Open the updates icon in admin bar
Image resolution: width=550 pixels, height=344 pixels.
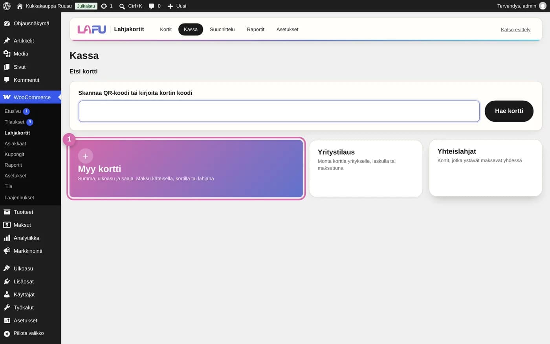click(104, 6)
